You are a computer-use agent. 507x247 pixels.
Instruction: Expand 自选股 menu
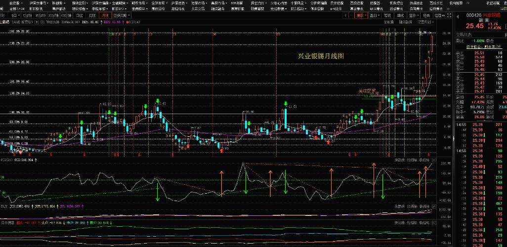pos(16,3)
